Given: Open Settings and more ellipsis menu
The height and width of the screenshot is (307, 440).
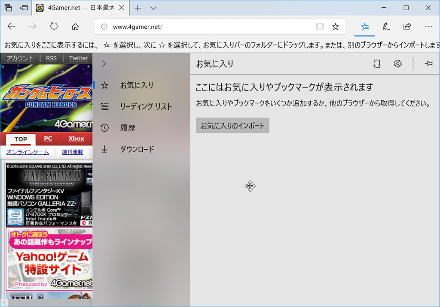Looking at the screenshot, I should click(x=428, y=27).
